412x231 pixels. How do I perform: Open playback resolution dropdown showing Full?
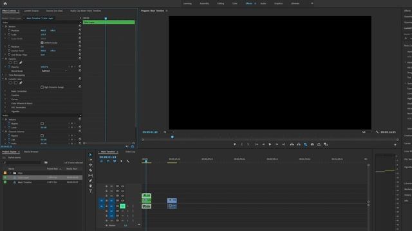367,132
